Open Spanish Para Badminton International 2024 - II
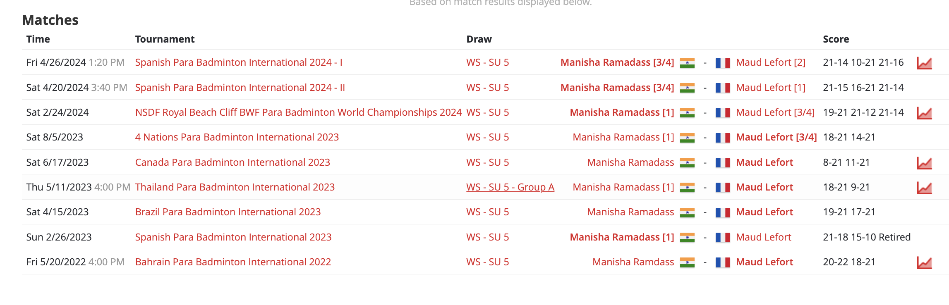 coord(240,88)
